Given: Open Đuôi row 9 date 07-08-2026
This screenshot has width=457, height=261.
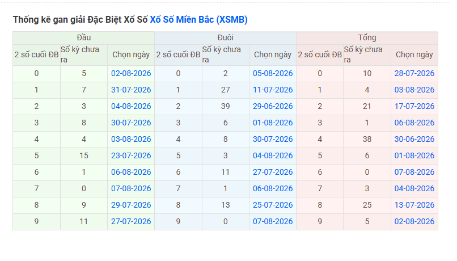Looking at the screenshot, I should click(273, 222).
